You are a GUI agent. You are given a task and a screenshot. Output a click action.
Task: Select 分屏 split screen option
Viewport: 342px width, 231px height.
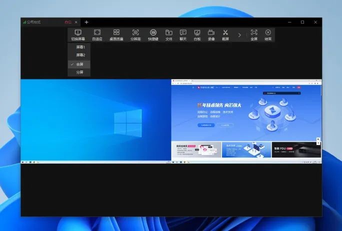pyautogui.click(x=79, y=72)
